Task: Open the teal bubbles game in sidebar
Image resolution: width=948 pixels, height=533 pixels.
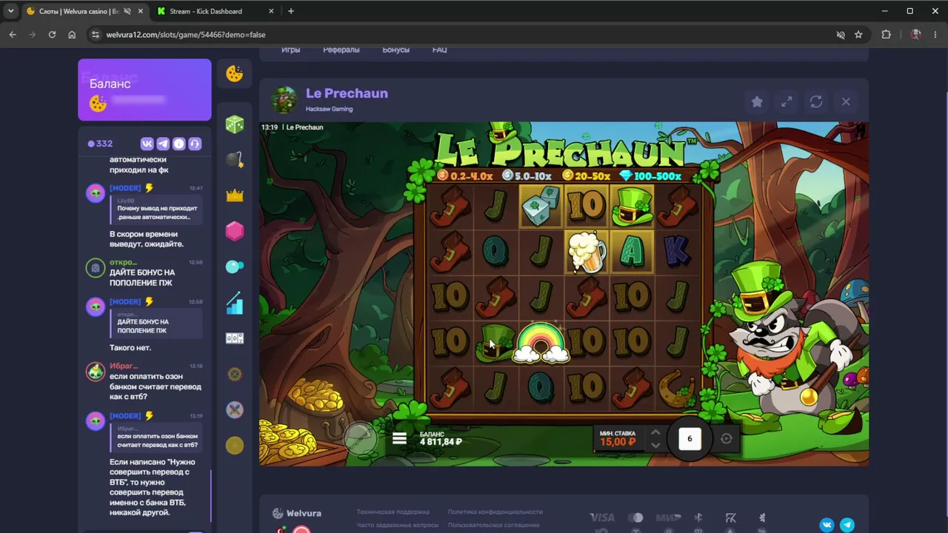Action: [x=235, y=266]
